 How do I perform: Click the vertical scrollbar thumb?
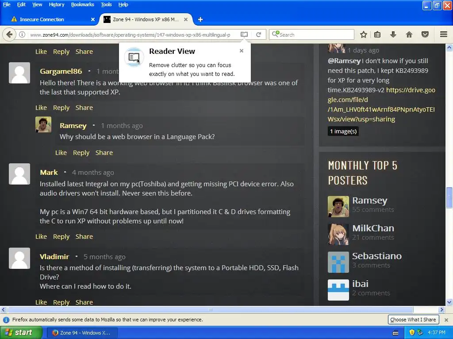pos(449,197)
